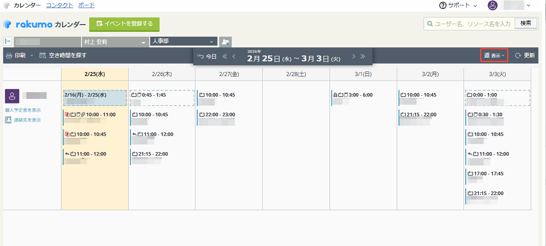The image size is (546, 246).
Task: Go back one week with double left arrow
Action: coord(225,56)
